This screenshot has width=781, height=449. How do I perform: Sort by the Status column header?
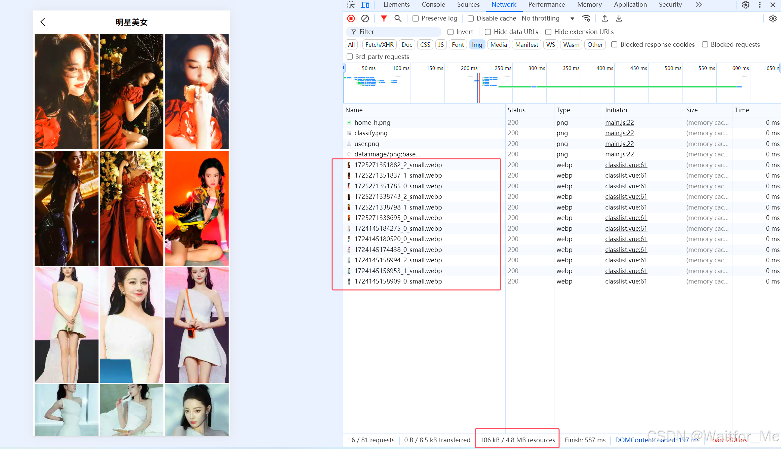530,110
